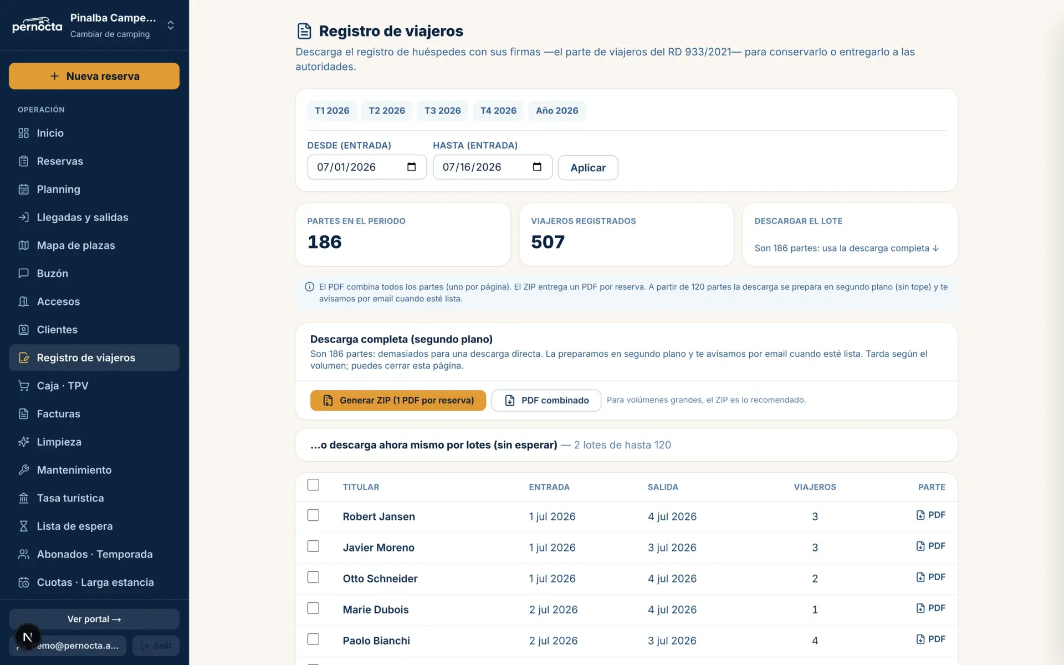The image size is (1064, 665).
Task: Click the Accesos door icon
Action: 23,301
